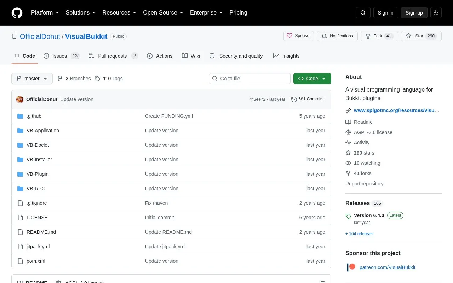The height and width of the screenshot is (283, 453).
Task: Click the README.md file icon
Action: (x=20, y=232)
